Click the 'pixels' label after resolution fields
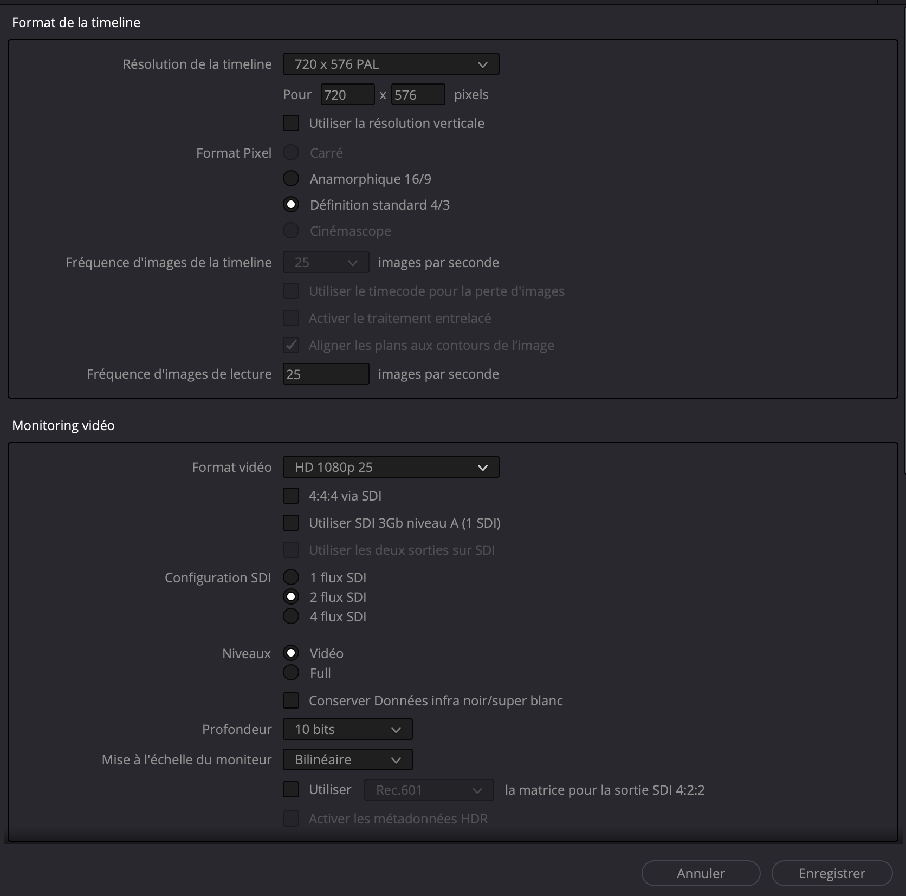906x896 pixels. point(471,95)
